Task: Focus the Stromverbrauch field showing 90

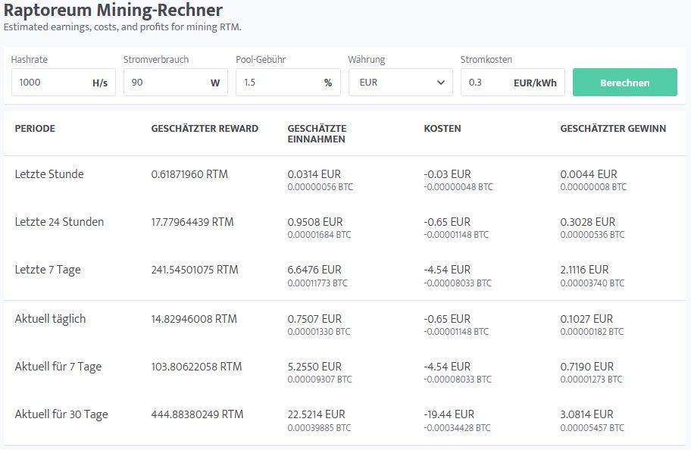Action: (x=175, y=83)
